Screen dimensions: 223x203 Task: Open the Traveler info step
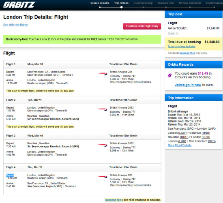[166, 3]
